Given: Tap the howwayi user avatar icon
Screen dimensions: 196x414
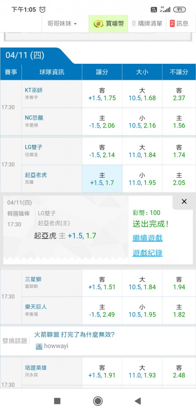Looking at the screenshot, I should click(39, 346).
